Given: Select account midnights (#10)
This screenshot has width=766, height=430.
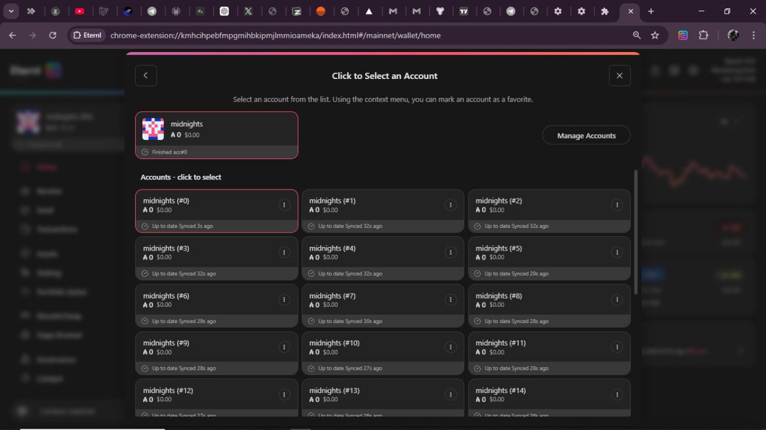Looking at the screenshot, I should coord(383,353).
